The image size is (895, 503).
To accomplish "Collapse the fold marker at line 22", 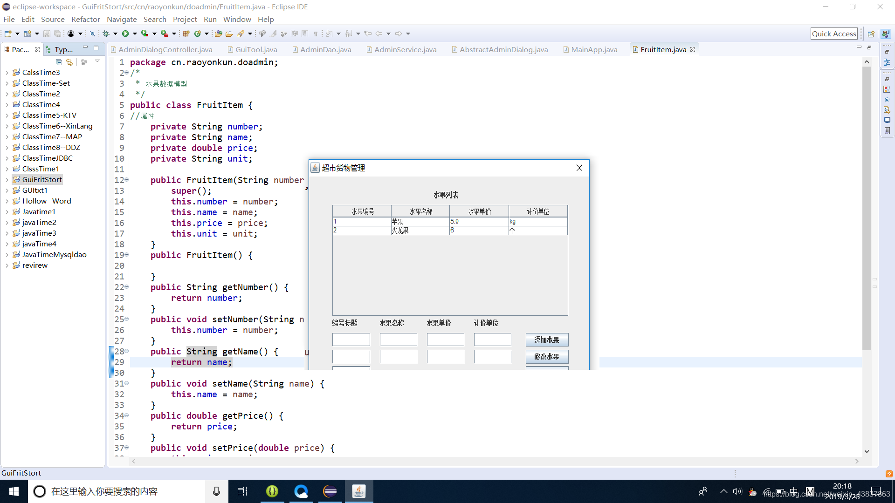I will (126, 287).
